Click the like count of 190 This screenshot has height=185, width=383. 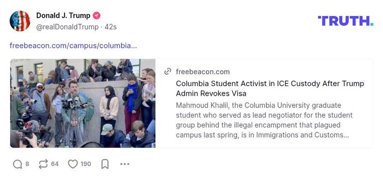pyautogui.click(x=86, y=164)
